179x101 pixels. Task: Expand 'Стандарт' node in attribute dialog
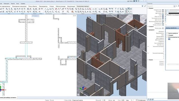click(x=167, y=35)
